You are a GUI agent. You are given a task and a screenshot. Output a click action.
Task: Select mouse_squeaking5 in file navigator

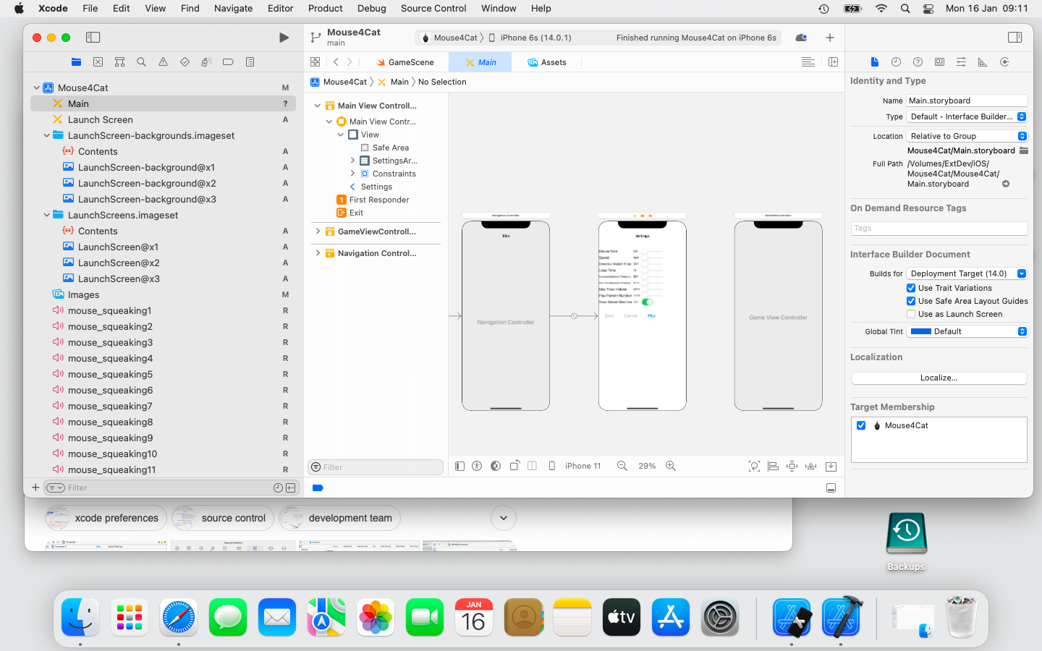(110, 374)
